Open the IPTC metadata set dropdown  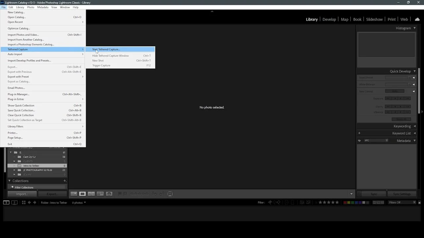(376, 141)
